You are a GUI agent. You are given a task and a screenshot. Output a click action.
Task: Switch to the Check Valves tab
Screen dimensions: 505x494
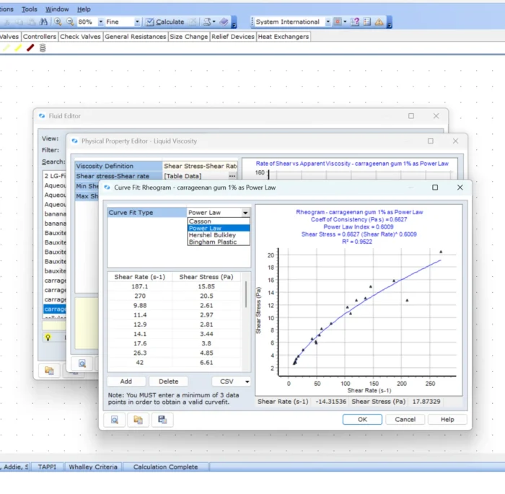(80, 36)
